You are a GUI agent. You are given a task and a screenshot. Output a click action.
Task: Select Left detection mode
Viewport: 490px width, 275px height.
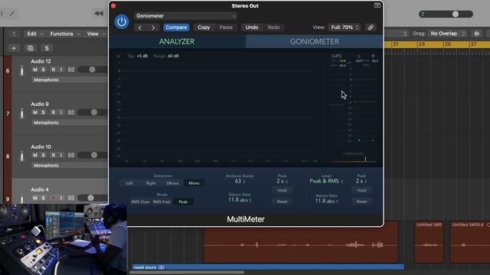[129, 183]
